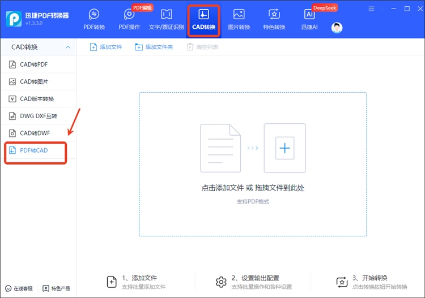Select DWG DXF互转 in the sidebar
Viewport: 425px width, 298px height.
(x=39, y=116)
